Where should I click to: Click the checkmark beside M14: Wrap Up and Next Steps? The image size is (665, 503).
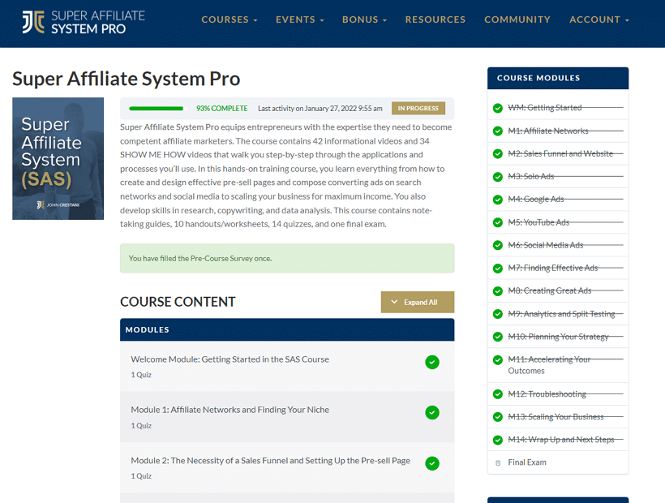pos(498,440)
